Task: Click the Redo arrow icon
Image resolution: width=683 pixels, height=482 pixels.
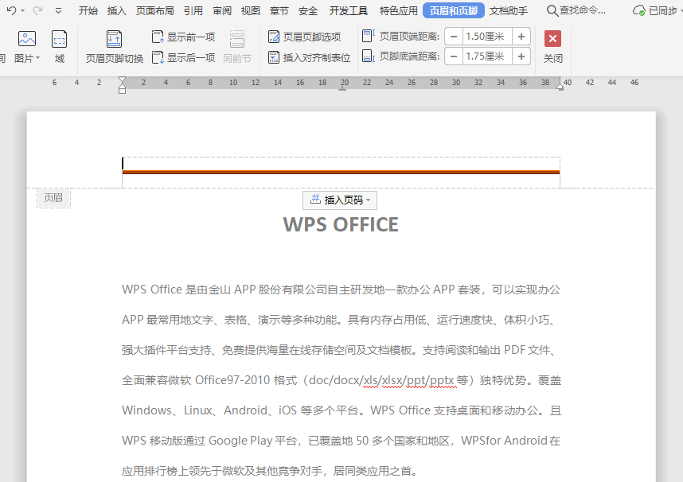Action: tap(38, 10)
